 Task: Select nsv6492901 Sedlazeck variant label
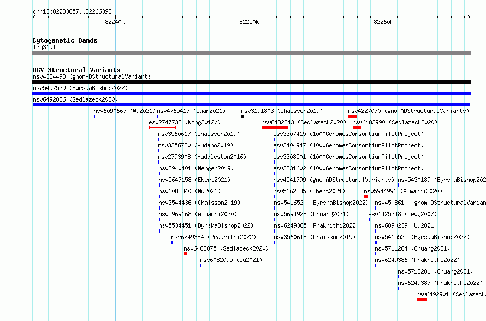[451, 294]
